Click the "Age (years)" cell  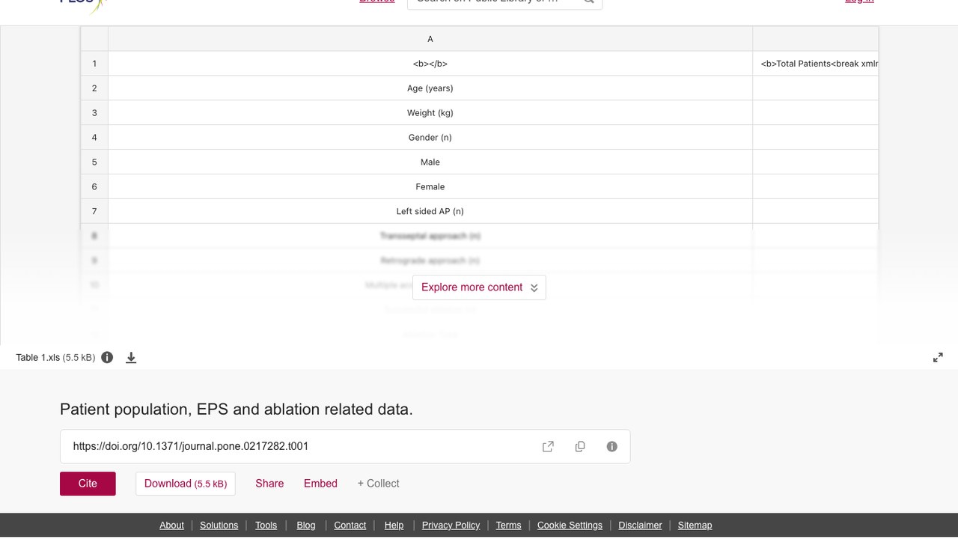coord(430,88)
